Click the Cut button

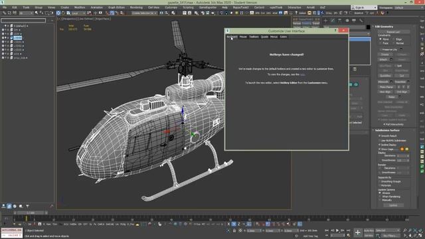click(402, 76)
